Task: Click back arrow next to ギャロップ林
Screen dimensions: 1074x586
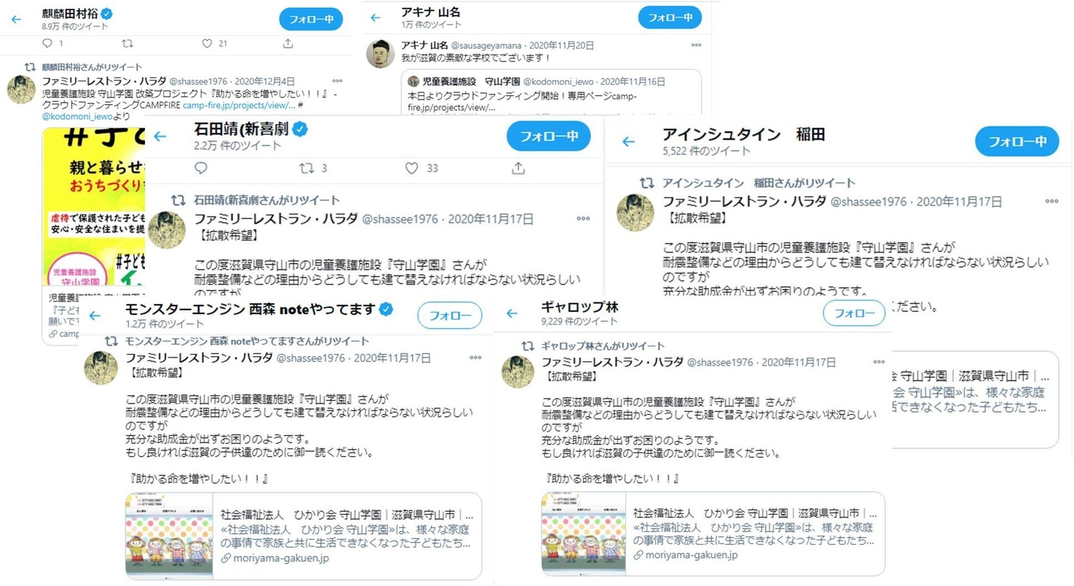Action: pos(512,313)
